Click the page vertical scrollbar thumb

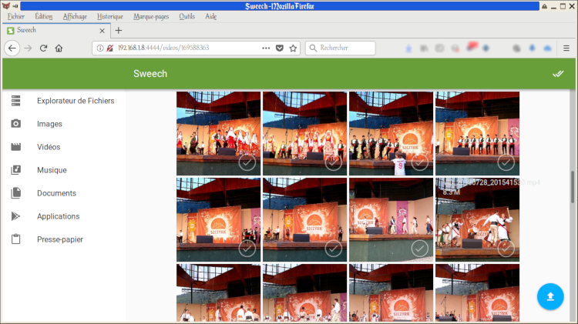pos(573,187)
